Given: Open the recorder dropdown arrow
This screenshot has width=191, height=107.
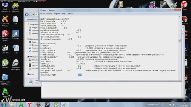Looking at the screenshot, I should pyautogui.click(x=34, y=1).
